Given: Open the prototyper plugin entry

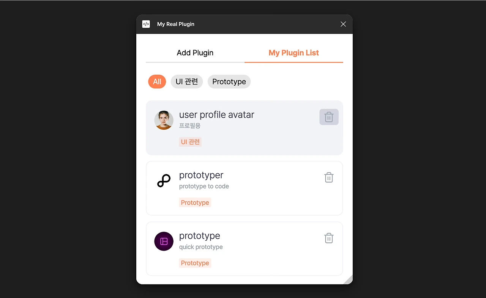Looking at the screenshot, I should pyautogui.click(x=245, y=188).
